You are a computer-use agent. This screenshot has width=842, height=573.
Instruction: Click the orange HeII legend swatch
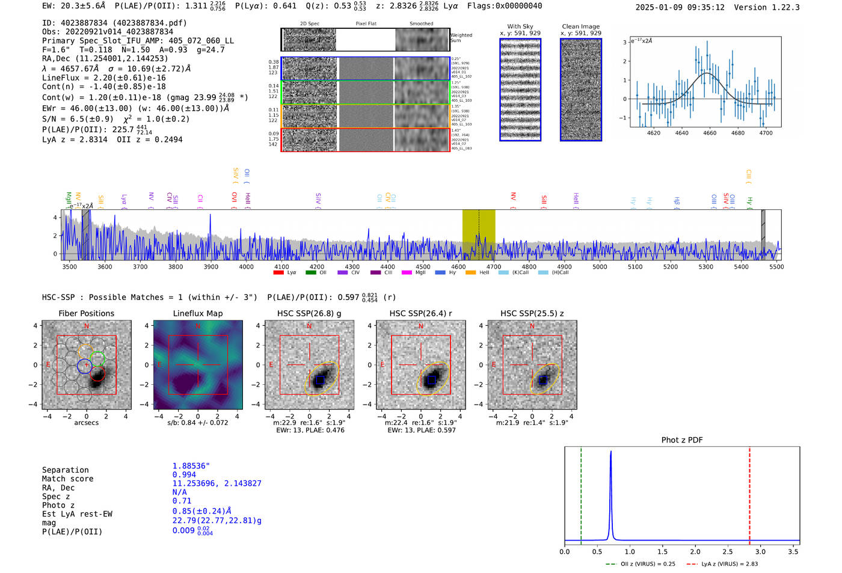coord(470,273)
